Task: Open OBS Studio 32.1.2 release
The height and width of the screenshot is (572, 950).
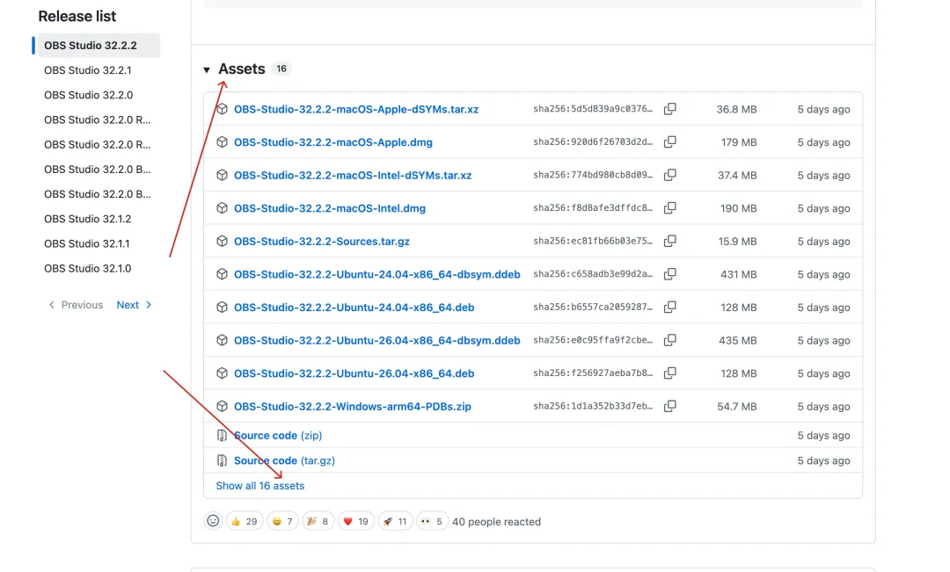Action: (x=87, y=219)
